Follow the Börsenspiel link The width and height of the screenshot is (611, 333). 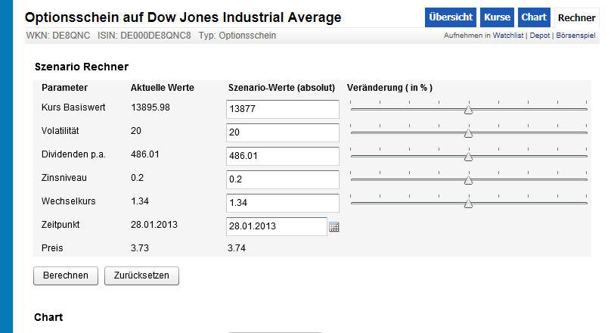576,36
